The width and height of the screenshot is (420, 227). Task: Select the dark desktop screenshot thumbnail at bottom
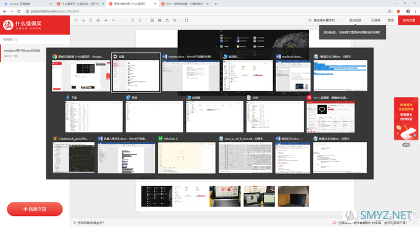[157, 196]
